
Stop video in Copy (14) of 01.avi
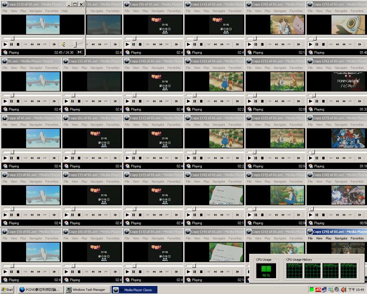(x=201, y=45)
